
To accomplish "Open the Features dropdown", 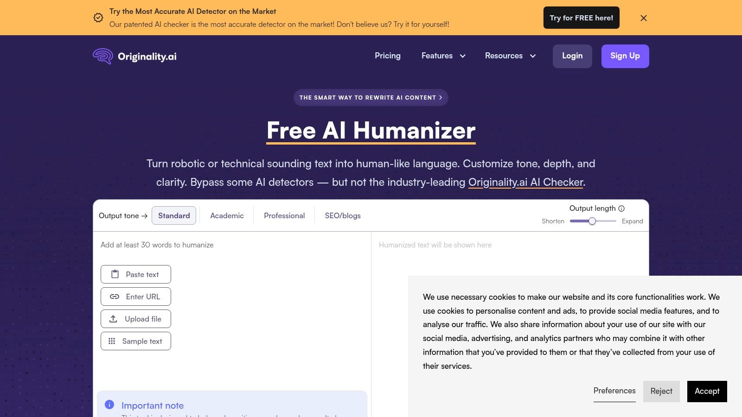I will click(443, 56).
